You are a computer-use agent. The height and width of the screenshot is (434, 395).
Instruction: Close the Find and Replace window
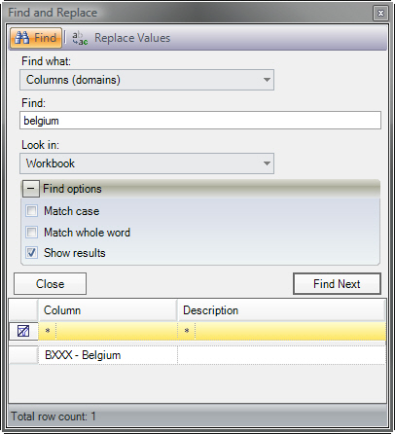380,13
